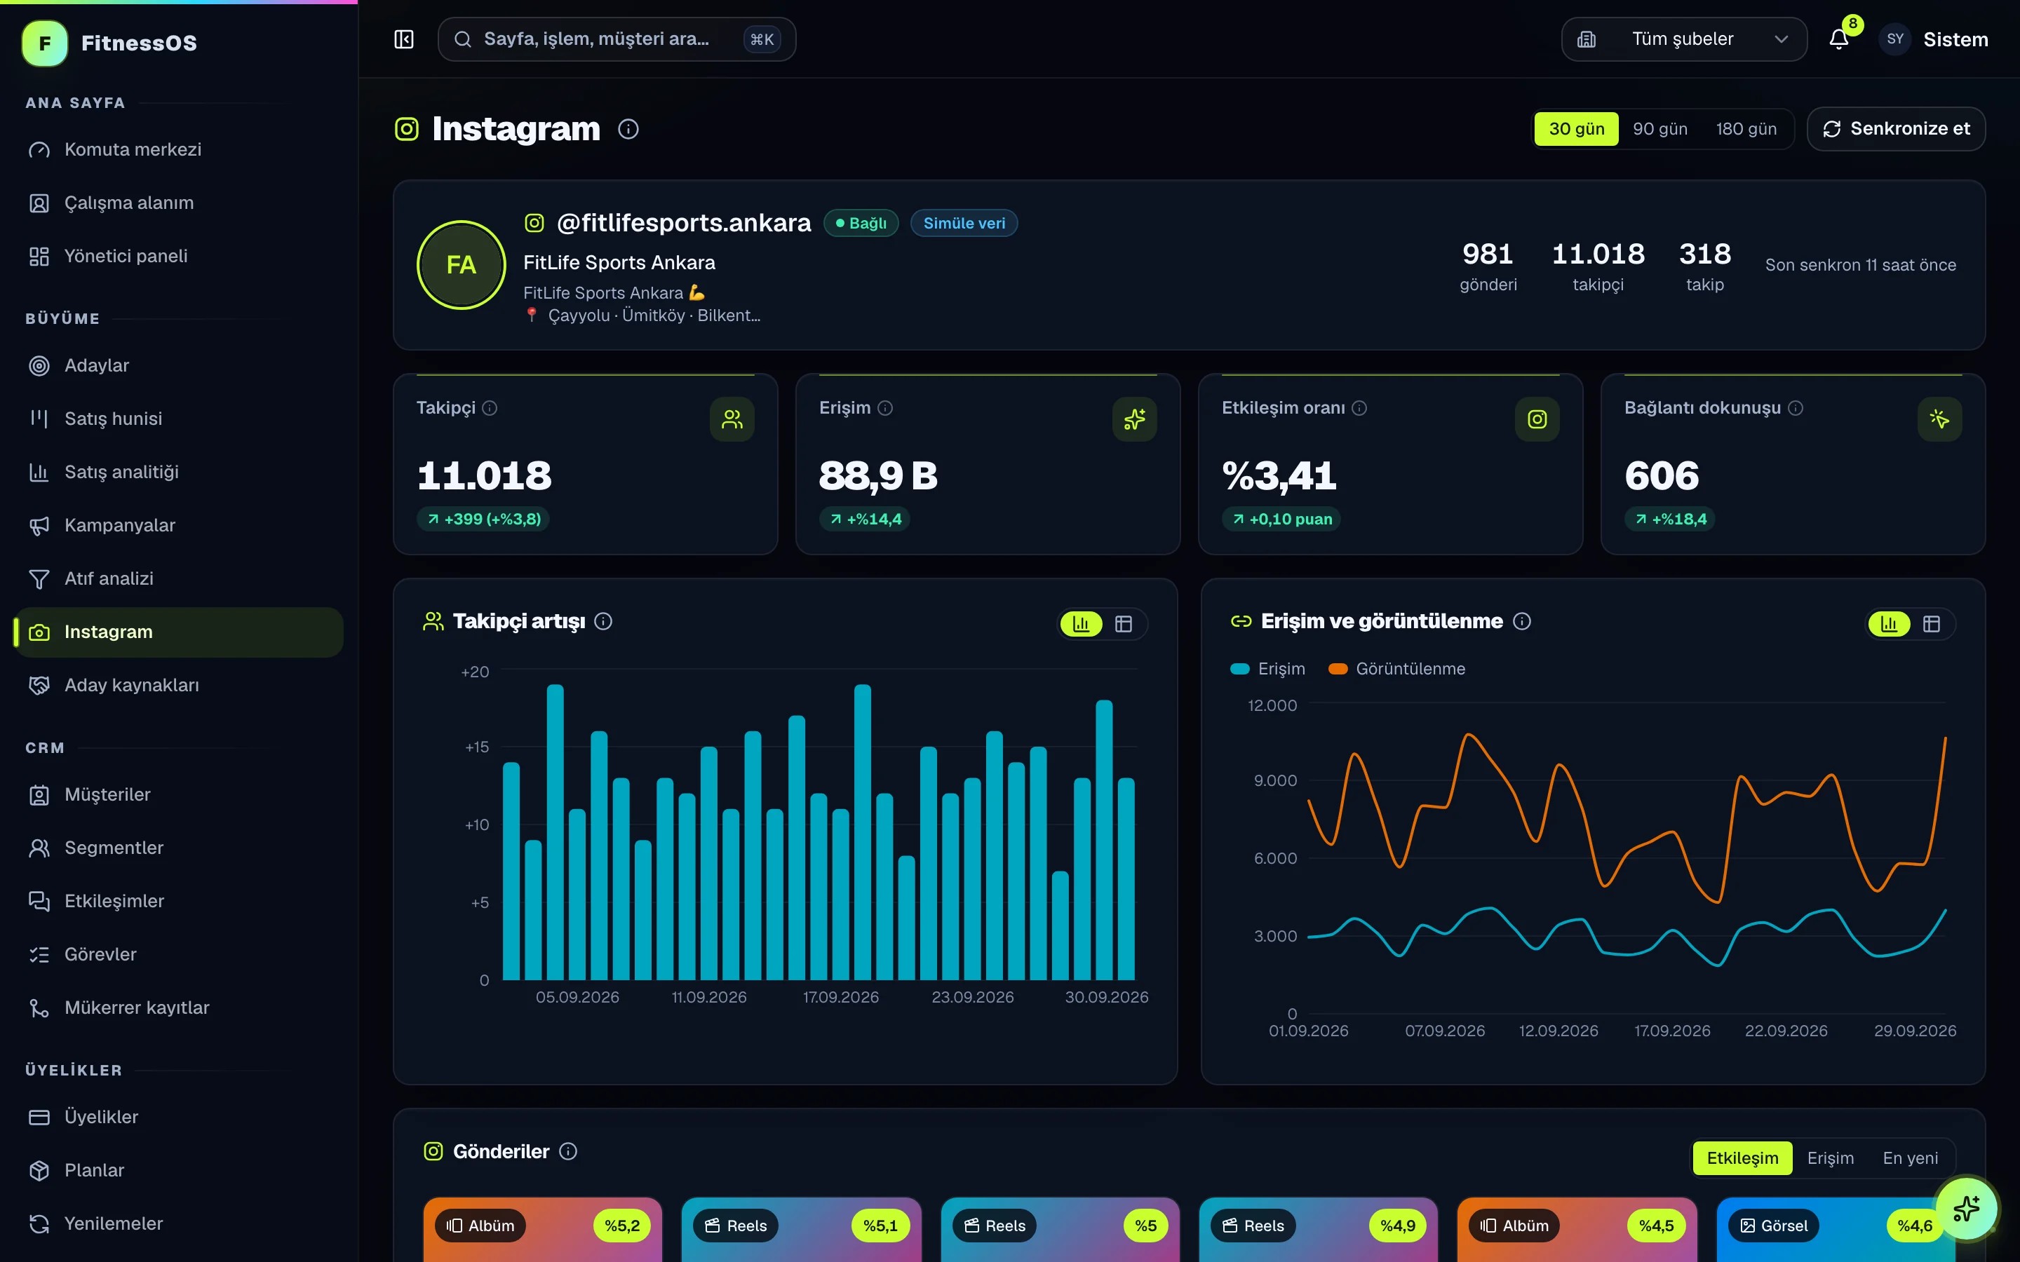2020x1262 pixels.
Task: Click the Bağlantı dokunuşu info icon
Action: pos(1796,408)
